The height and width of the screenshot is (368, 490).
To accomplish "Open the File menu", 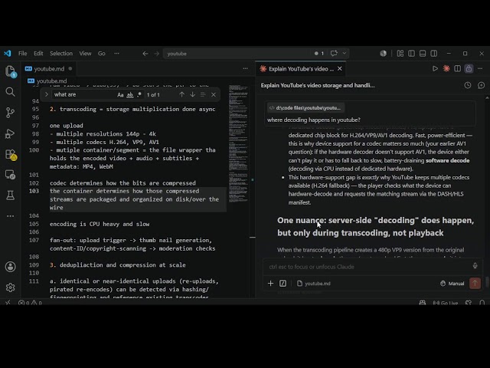I will (x=22, y=54).
